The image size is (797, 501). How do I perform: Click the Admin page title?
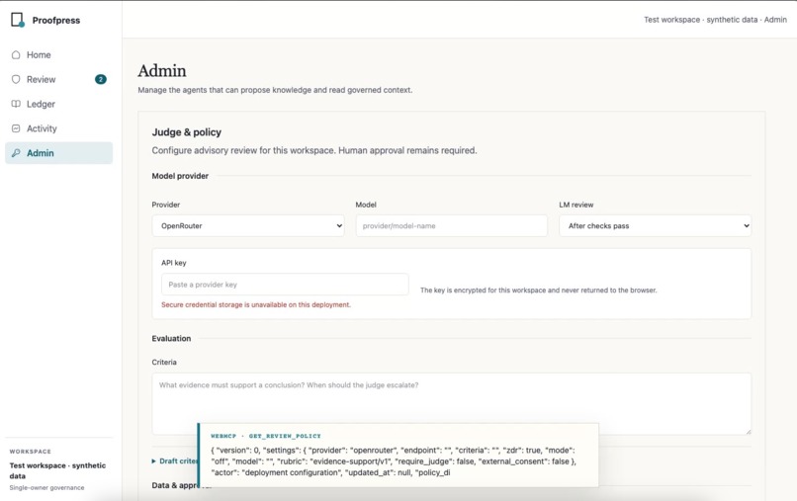click(162, 70)
